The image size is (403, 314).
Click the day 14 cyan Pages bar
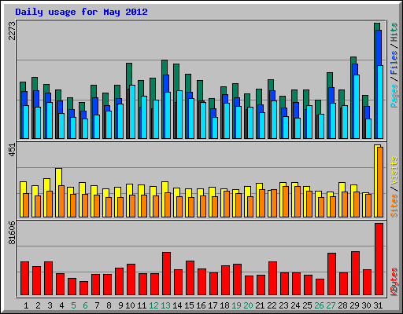179,115
